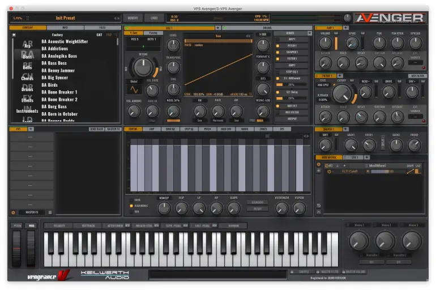Click the global vibrato sine waveform icon
This screenshot has height=290, width=436.
coord(134,89)
